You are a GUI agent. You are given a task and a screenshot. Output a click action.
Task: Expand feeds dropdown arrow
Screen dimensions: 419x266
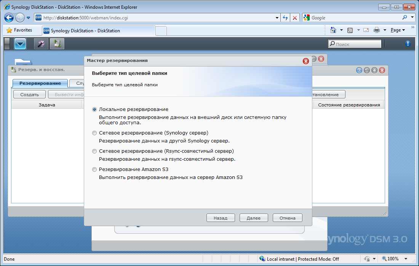358,30
